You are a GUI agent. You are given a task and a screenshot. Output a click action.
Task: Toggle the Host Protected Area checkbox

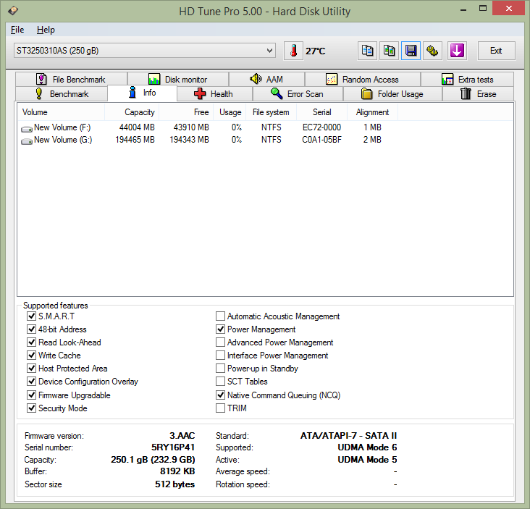pos(31,368)
